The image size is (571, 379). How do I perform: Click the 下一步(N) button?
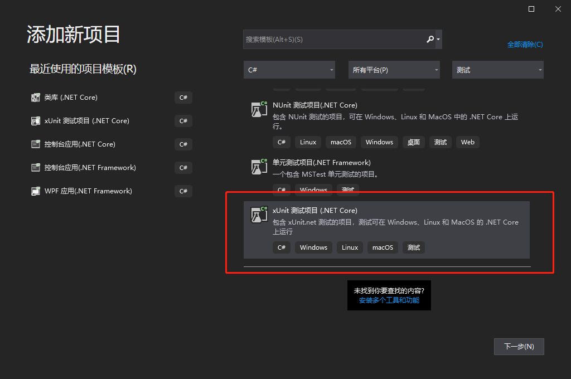[519, 347]
